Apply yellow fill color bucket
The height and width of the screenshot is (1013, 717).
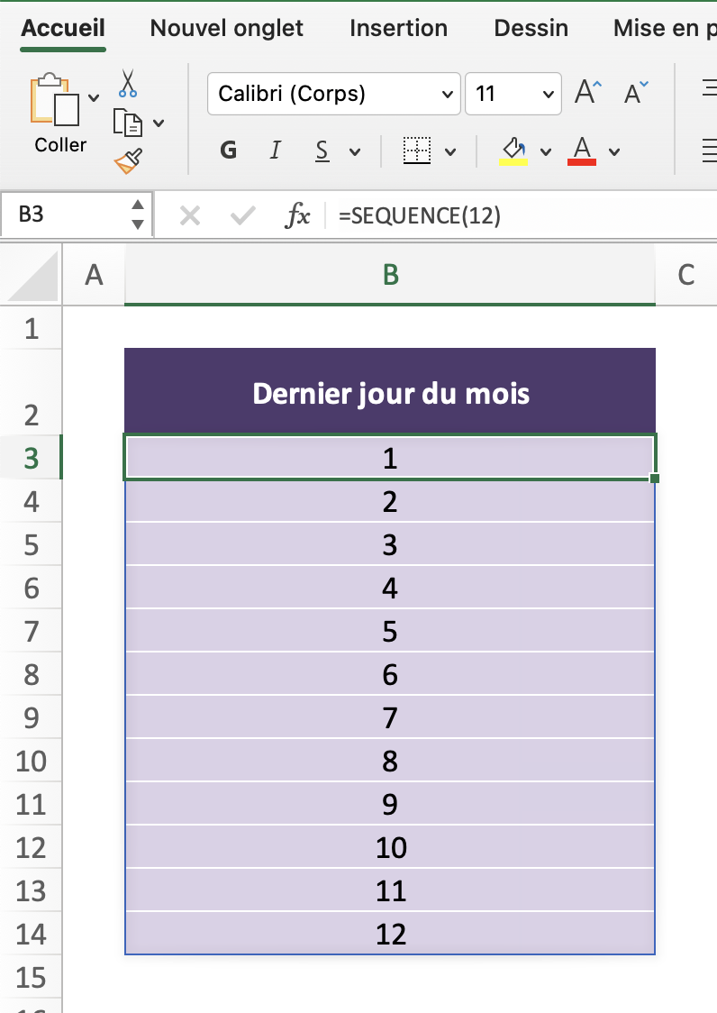(513, 151)
